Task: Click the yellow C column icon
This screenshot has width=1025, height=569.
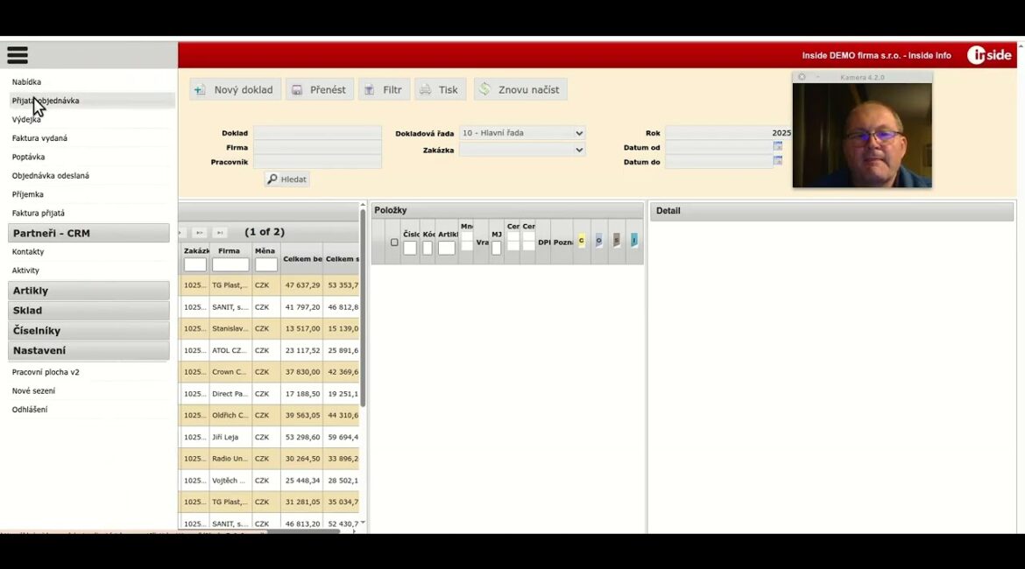Action: point(581,241)
